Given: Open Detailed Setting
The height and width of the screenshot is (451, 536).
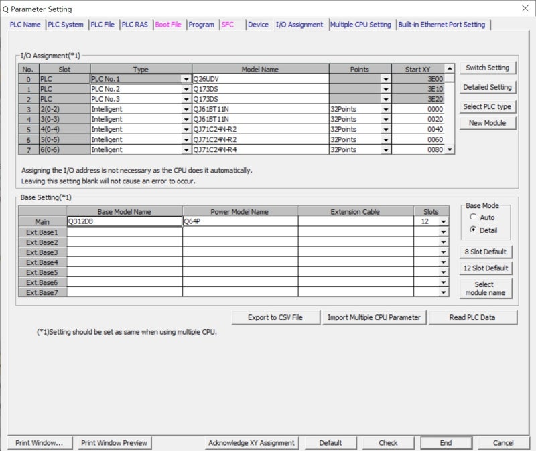Looking at the screenshot, I should [x=487, y=87].
